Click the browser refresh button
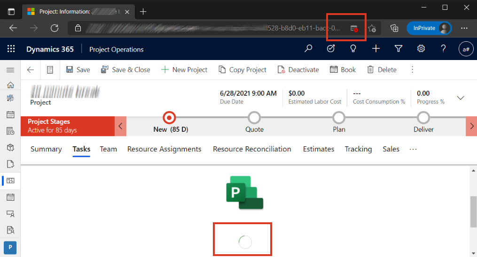Image resolution: width=477 pixels, height=257 pixels. [55, 28]
